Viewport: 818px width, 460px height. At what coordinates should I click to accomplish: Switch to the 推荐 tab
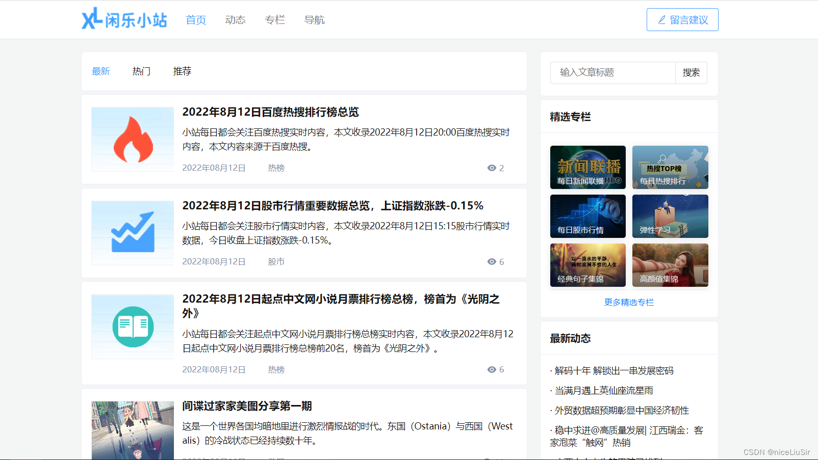click(182, 71)
